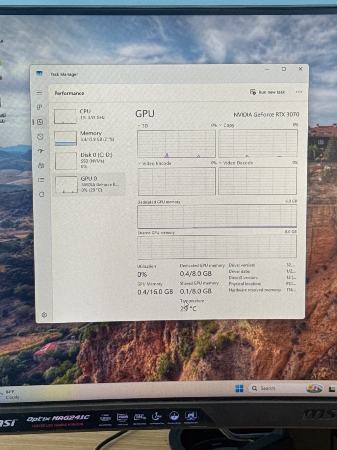This screenshot has height=450, width=337.
Task: Click the DirectX version label
Action: [243, 278]
